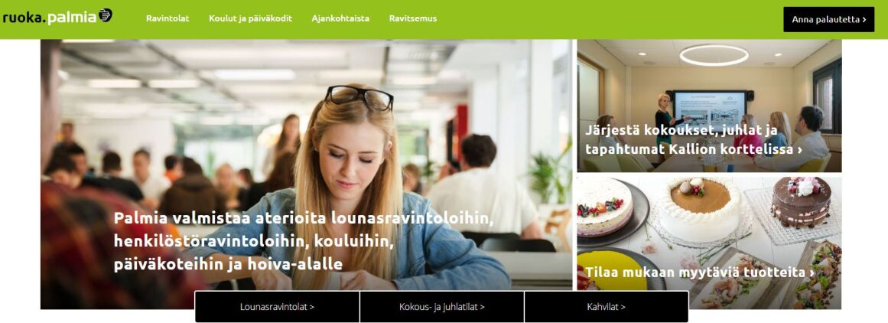Click the circular ceiling lamp in meeting room

coord(714,55)
